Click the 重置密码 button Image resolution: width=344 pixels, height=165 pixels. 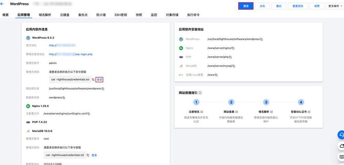[298, 6]
